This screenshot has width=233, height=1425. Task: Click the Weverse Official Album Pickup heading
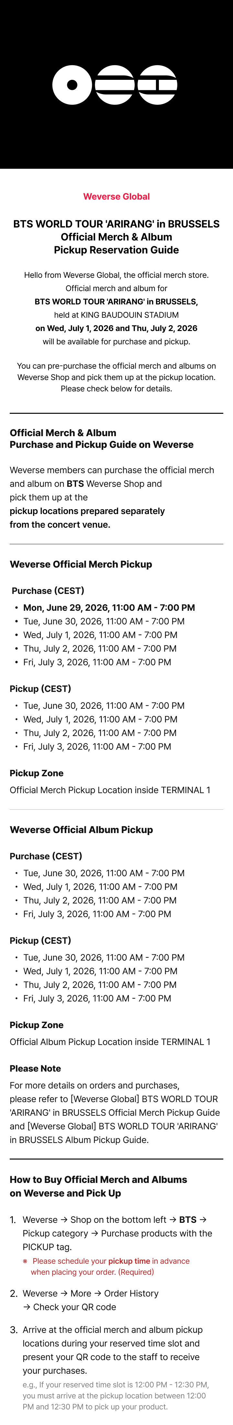click(81, 830)
